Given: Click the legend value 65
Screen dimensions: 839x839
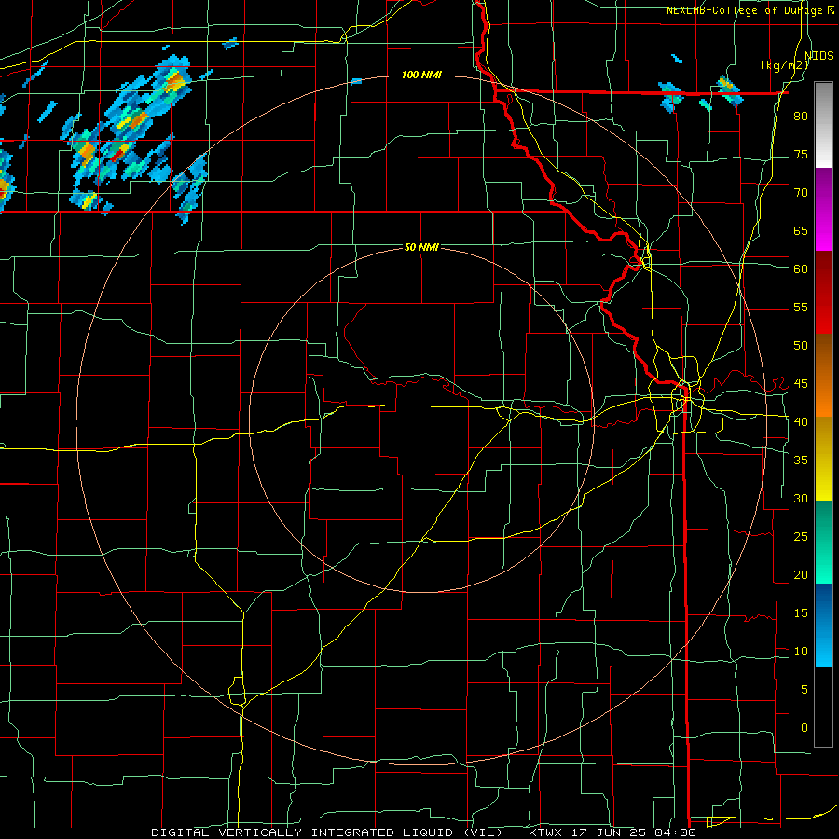Looking at the screenshot, I should coord(801,231).
